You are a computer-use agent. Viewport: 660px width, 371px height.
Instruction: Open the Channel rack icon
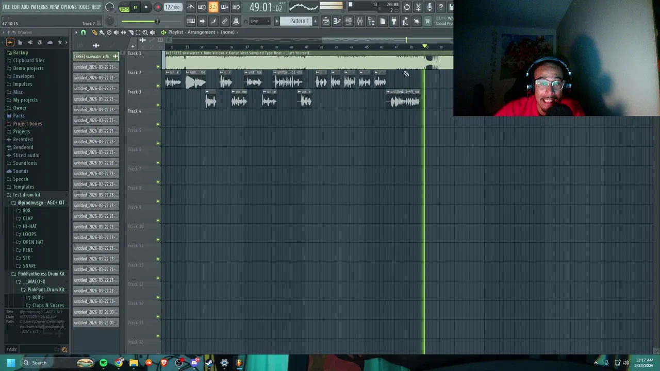[349, 21]
